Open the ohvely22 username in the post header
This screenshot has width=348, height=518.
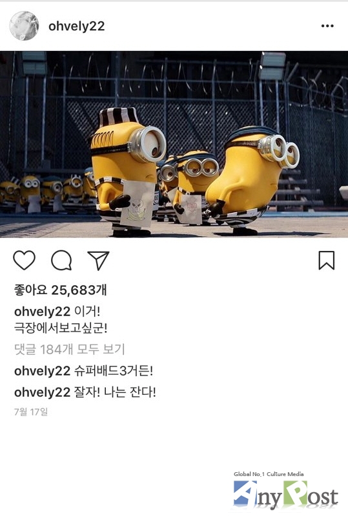pos(76,26)
